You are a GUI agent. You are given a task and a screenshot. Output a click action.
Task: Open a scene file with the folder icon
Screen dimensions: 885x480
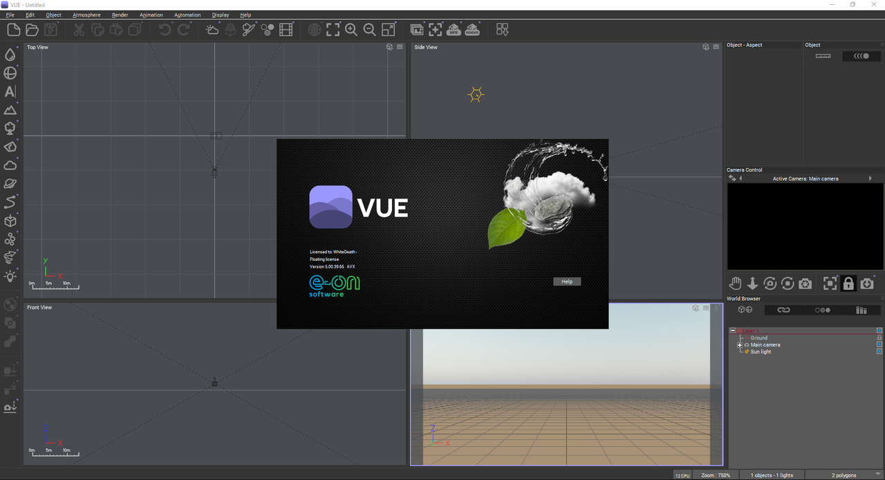click(x=32, y=29)
